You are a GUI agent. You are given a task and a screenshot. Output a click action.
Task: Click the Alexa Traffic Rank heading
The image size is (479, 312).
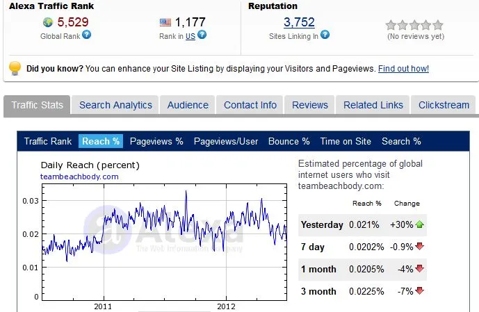pos(51,6)
